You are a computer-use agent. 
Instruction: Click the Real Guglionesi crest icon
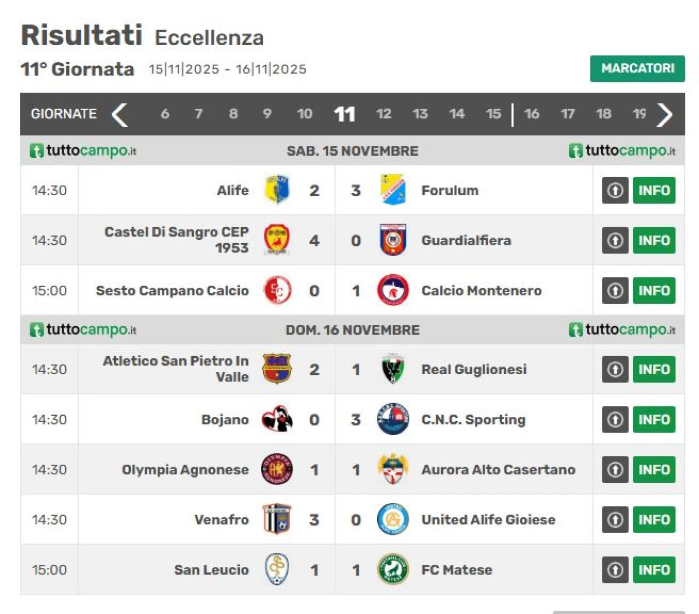click(393, 369)
